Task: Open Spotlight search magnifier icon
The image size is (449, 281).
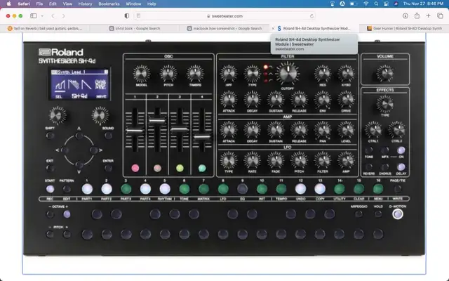Action: click(x=376, y=4)
